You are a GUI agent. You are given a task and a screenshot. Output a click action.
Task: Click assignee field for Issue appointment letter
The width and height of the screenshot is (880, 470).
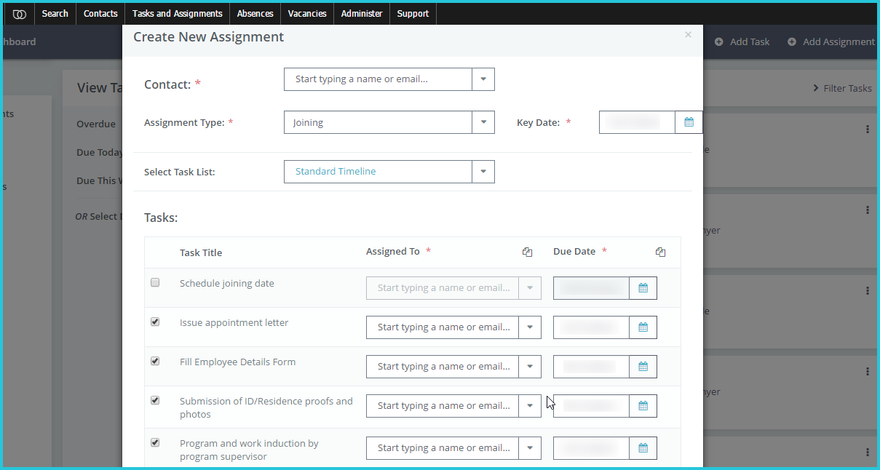click(443, 327)
